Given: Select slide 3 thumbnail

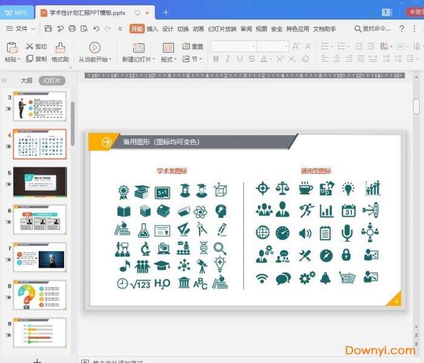Looking at the screenshot, I should [40, 106].
